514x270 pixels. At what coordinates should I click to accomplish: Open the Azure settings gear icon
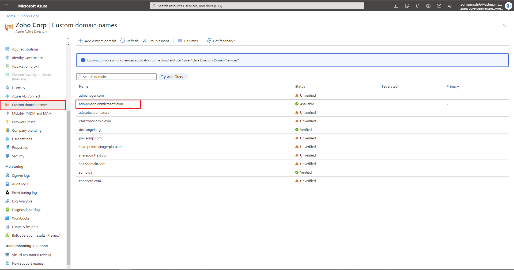(428, 6)
